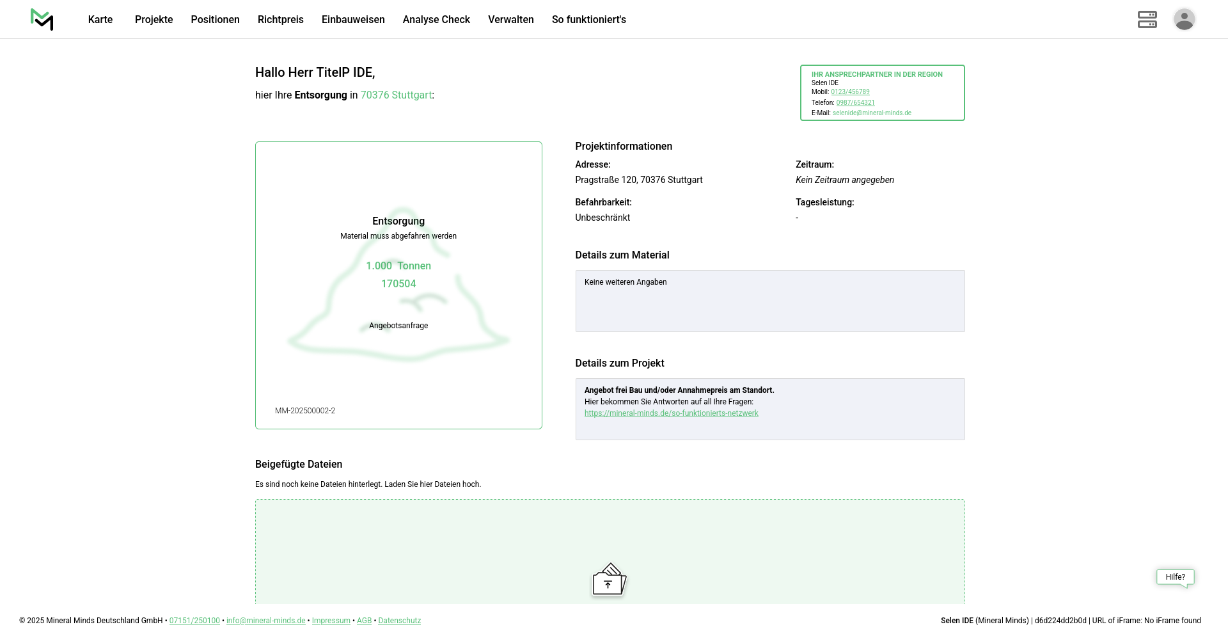Click the Entsorgung project card
The width and height of the screenshot is (1228, 636).
(x=398, y=285)
